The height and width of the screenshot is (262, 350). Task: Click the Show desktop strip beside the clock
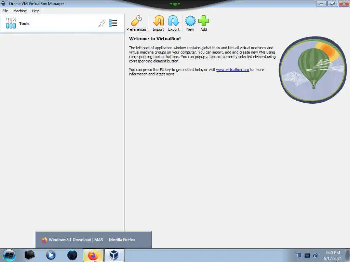tap(348, 255)
